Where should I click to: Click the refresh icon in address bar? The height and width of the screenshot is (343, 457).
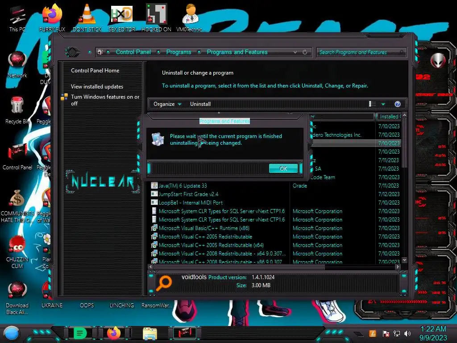pos(305,52)
